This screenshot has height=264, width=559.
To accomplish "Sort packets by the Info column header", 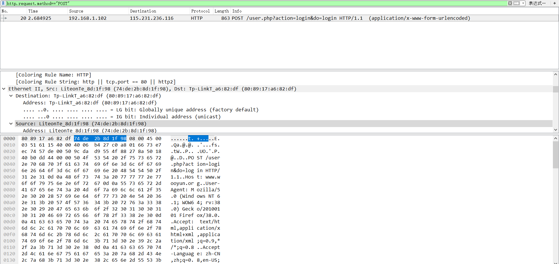I will click(x=395, y=11).
